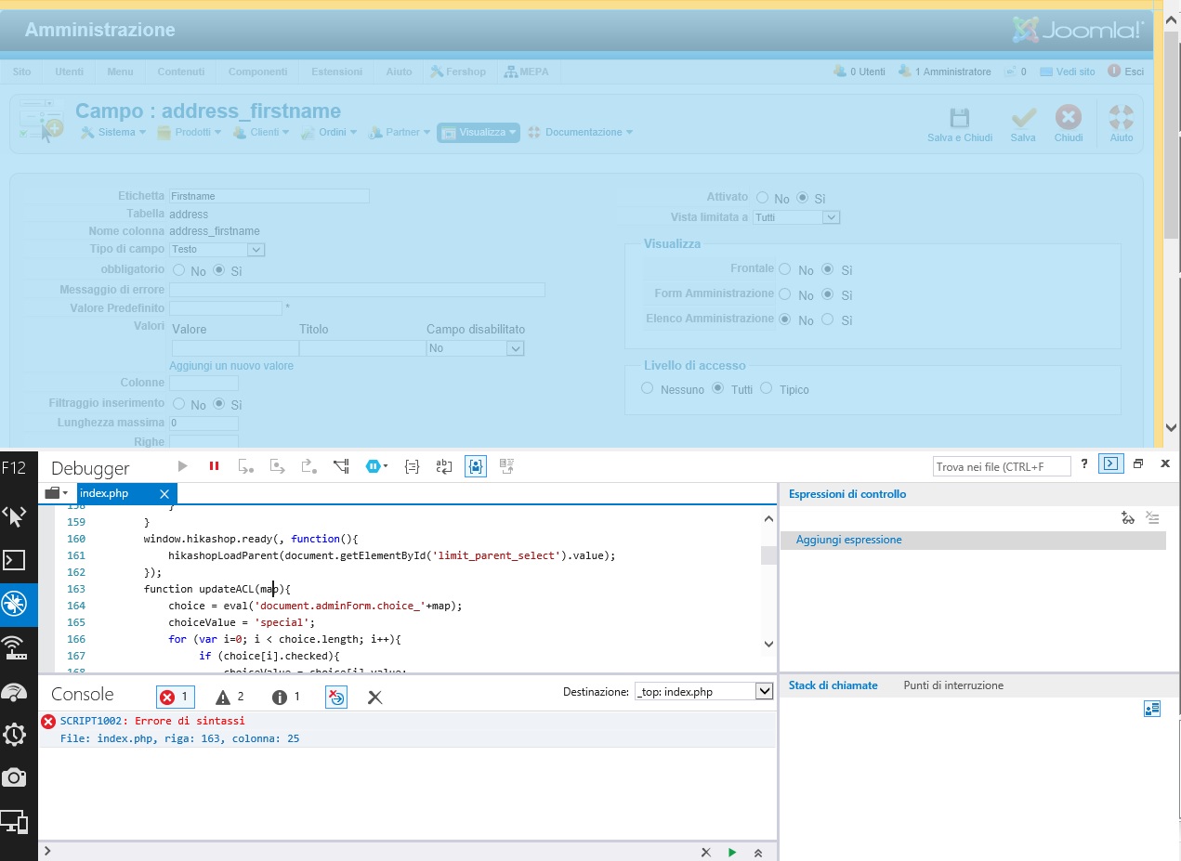Select Nessuno access level radio button
The image size is (1181, 861).
tap(649, 388)
